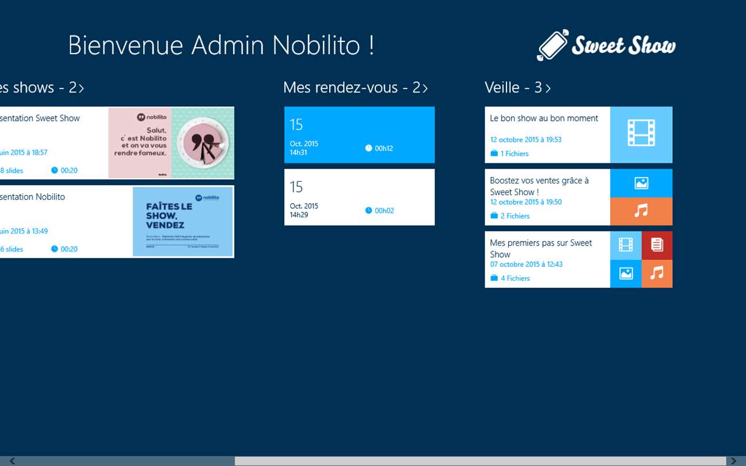The width and height of the screenshot is (746, 466).
Task: Open the 14h31 appointment tile
Action: click(x=359, y=135)
